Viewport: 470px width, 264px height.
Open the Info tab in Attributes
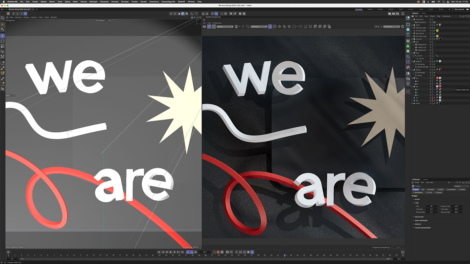(423, 190)
